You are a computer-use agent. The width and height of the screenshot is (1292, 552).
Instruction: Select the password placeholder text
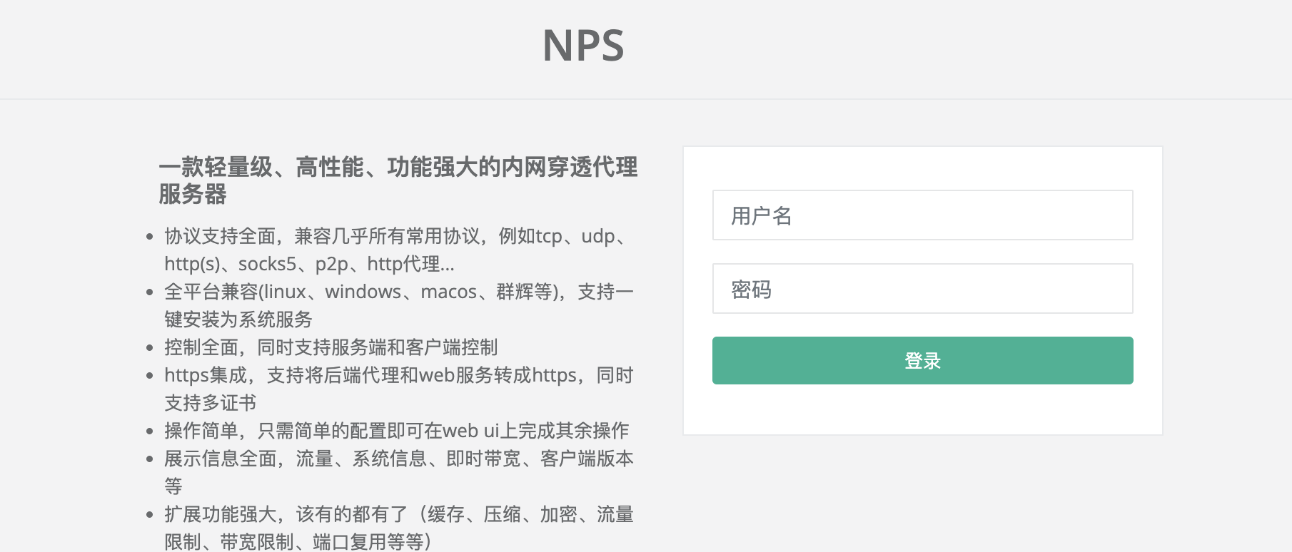(750, 290)
